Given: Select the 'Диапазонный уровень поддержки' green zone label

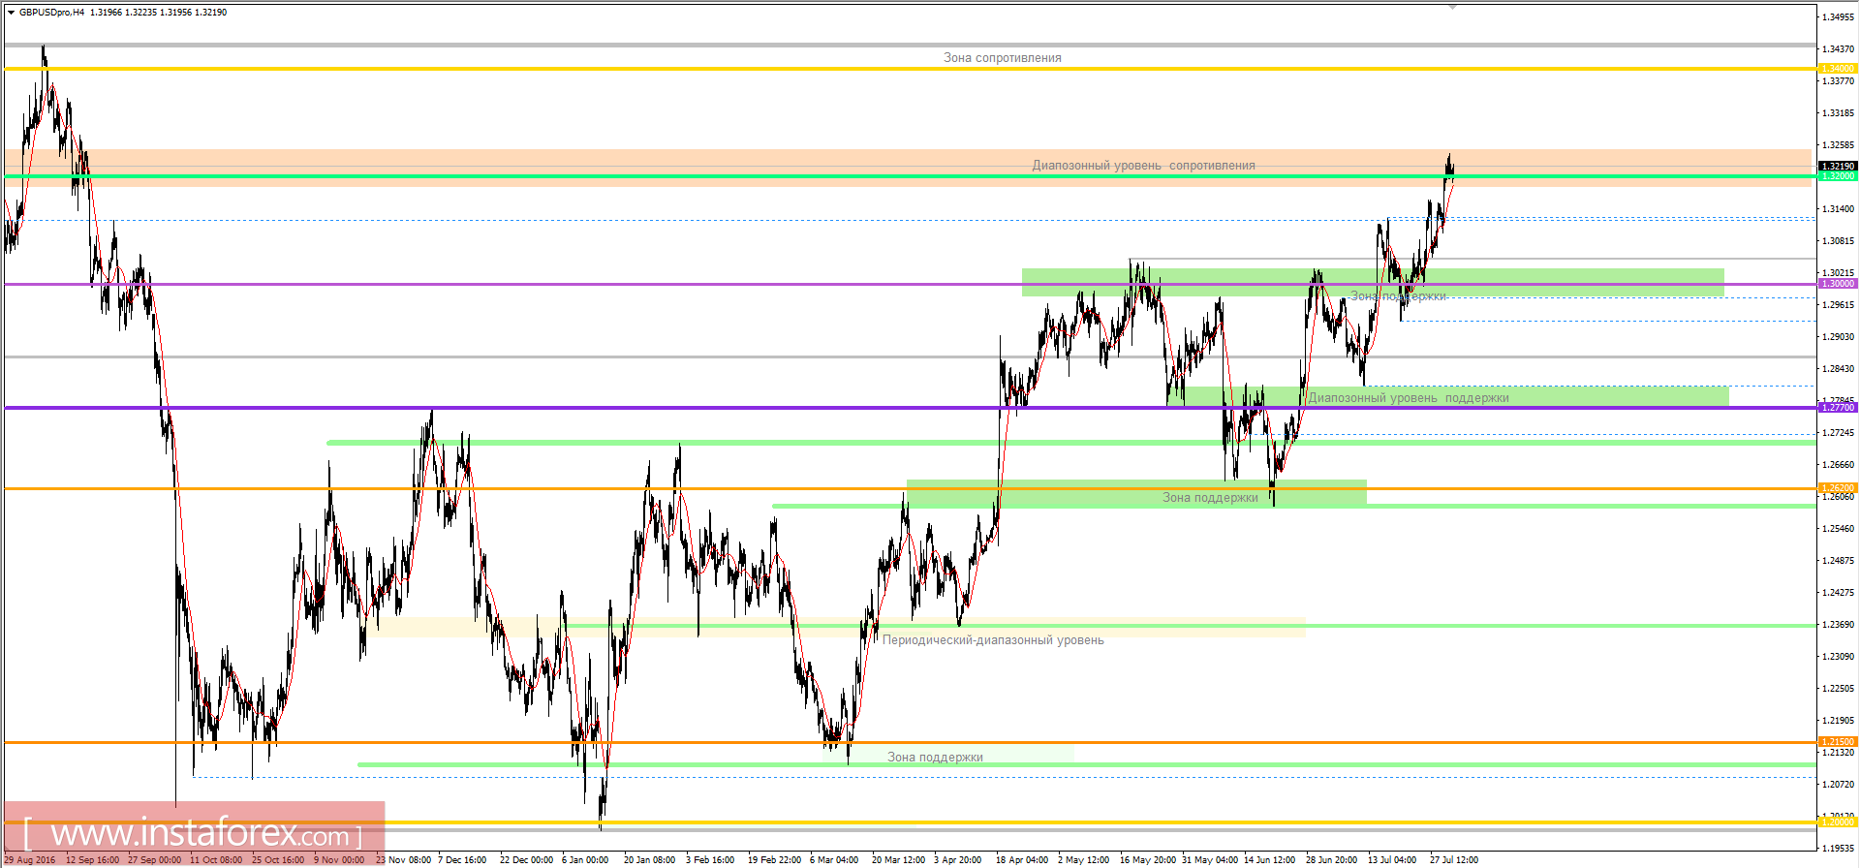Looking at the screenshot, I should point(1408,398).
